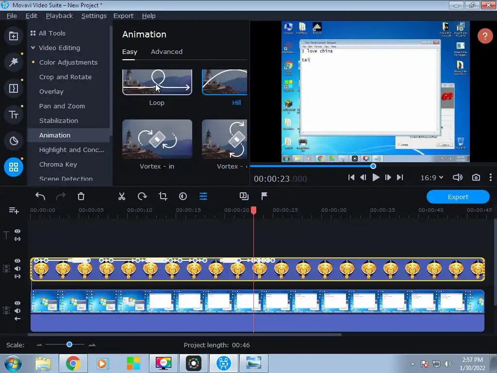Take a snapshot with camera icon
This screenshot has height=373, width=497.
point(476,178)
